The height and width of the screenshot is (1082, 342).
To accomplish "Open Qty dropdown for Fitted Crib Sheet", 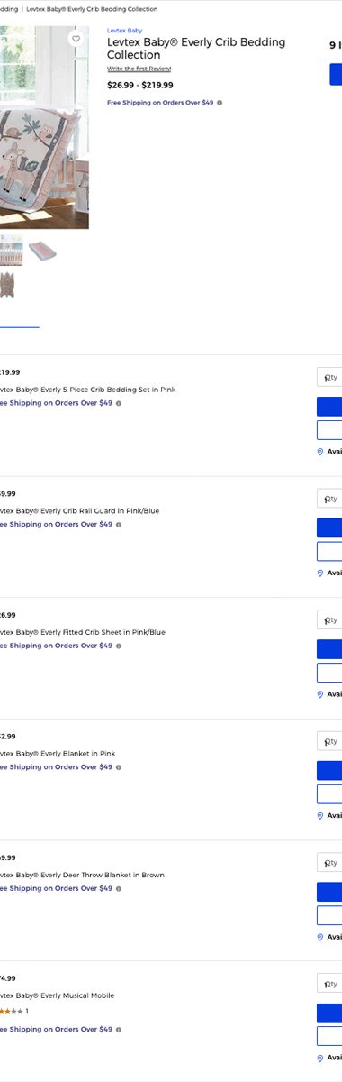I will point(329,620).
